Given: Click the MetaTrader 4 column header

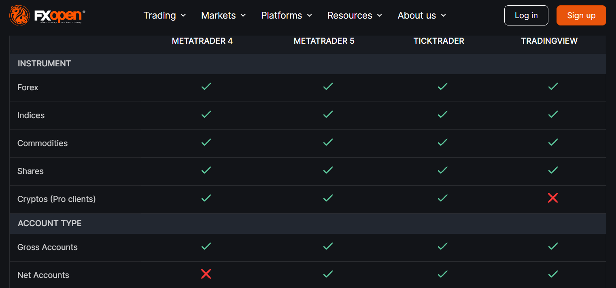Looking at the screenshot, I should pyautogui.click(x=202, y=41).
